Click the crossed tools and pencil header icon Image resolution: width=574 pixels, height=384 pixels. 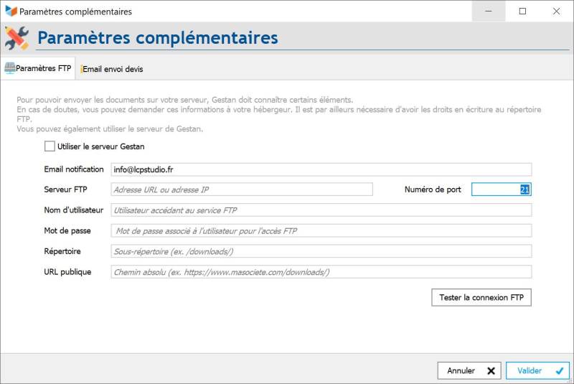(x=17, y=38)
